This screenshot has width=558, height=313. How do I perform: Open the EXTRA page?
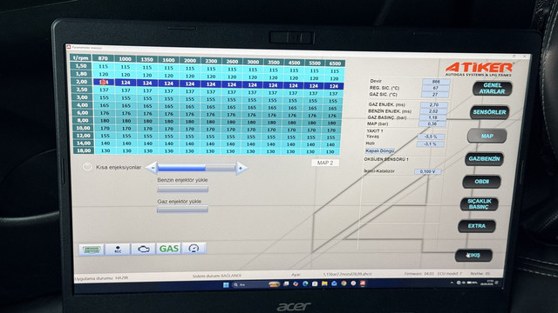coord(477,226)
